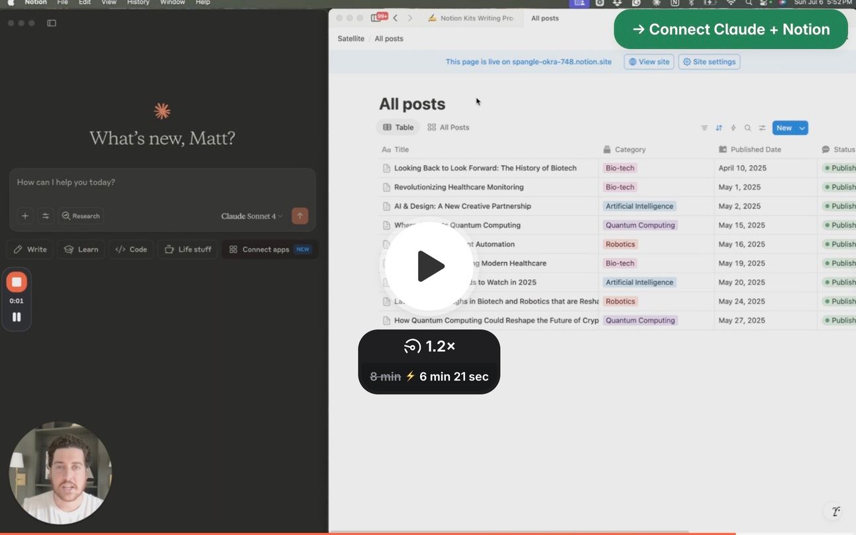Select the Table view tab
This screenshot has width=856, height=535.
coord(398,127)
